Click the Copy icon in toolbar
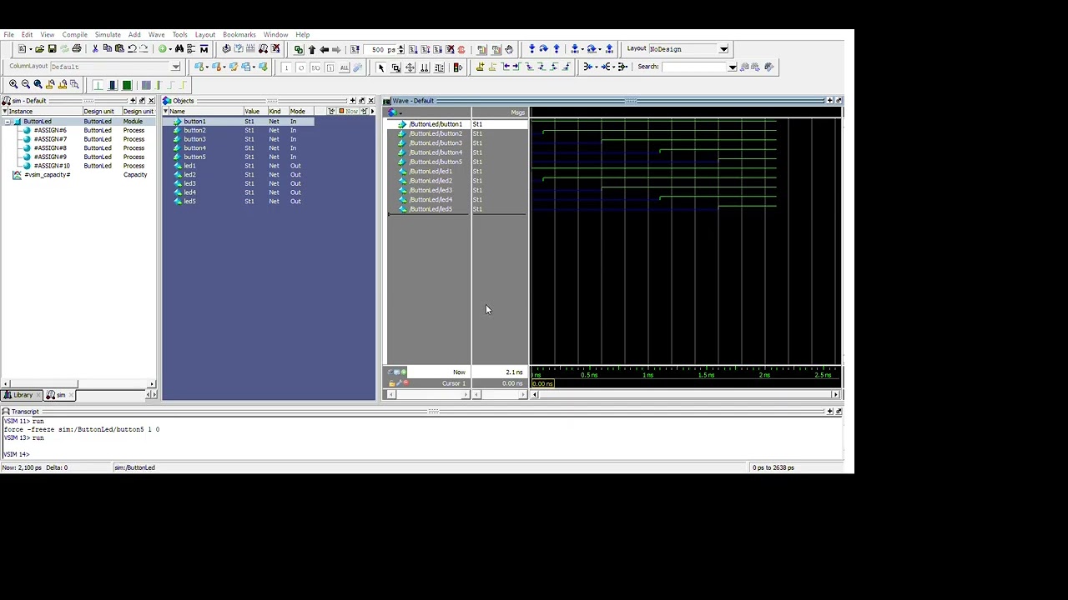This screenshot has width=1068, height=600. 107,48
